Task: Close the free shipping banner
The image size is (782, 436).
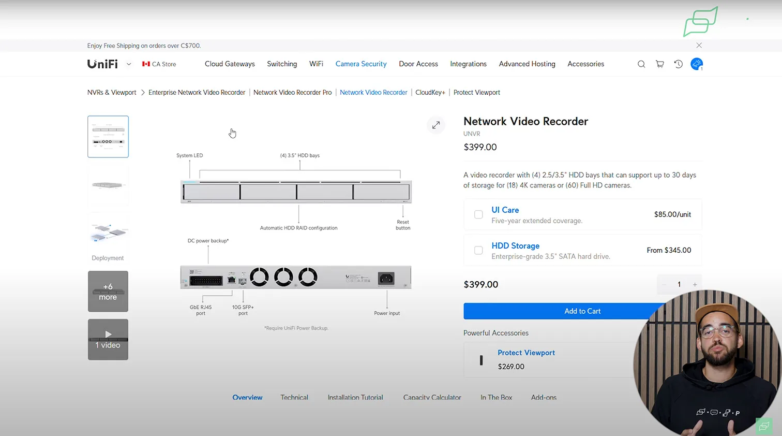Action: pyautogui.click(x=699, y=46)
